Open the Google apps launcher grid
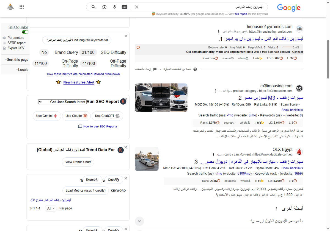Viewport: 330px width, 231px height. 21,7
